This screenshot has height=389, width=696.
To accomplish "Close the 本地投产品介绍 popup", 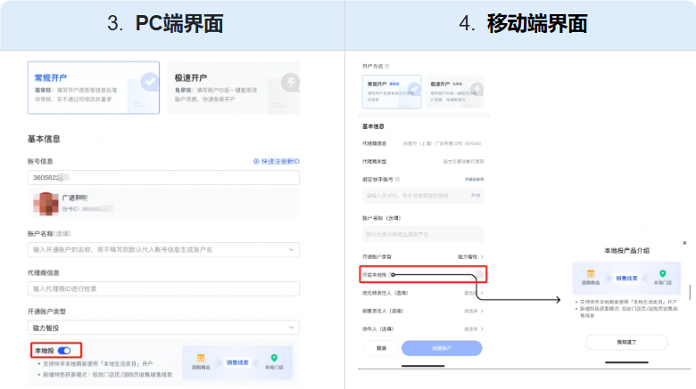I will (684, 243).
